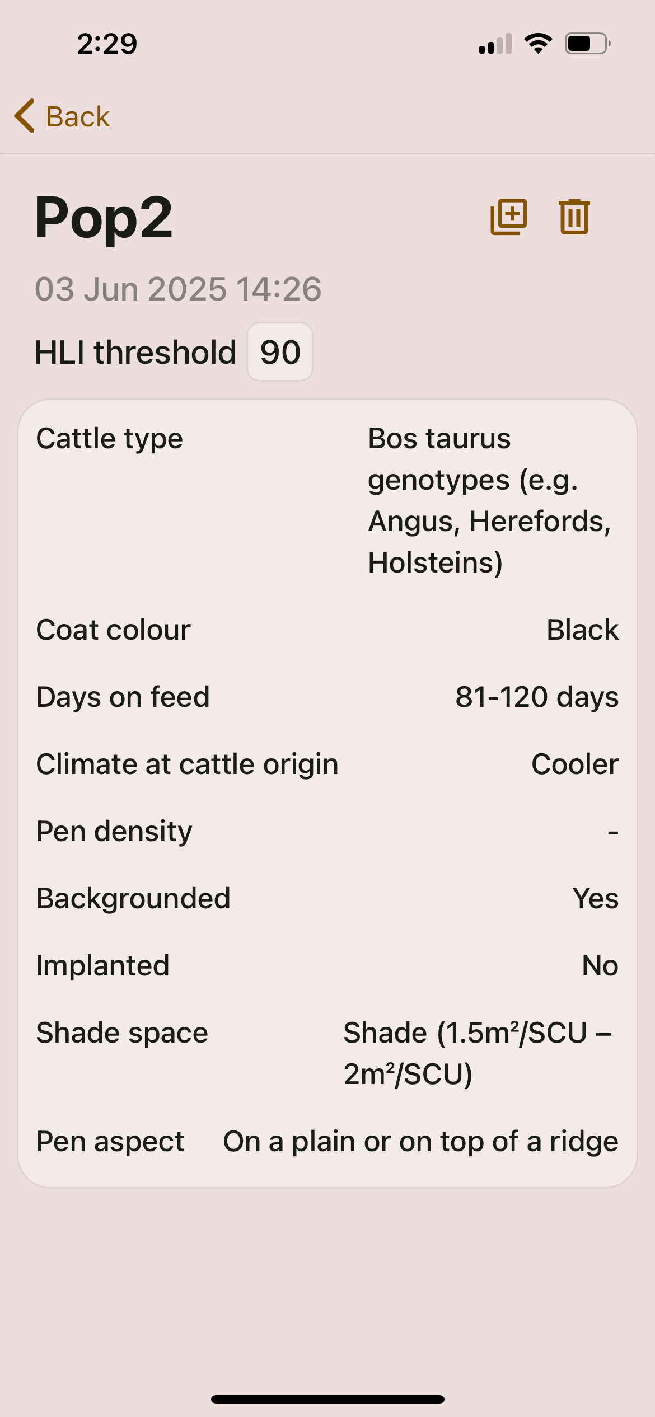The image size is (655, 1417).
Task: Tap the back chevron arrow
Action: pyautogui.click(x=25, y=116)
